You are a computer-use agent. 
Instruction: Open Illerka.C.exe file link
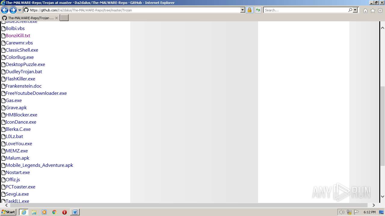(x=18, y=129)
